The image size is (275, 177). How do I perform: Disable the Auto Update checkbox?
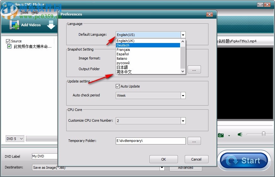coord(118,86)
